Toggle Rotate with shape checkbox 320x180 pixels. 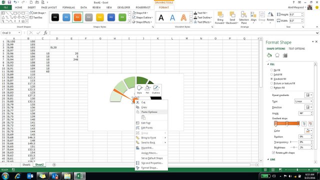click(x=273, y=152)
